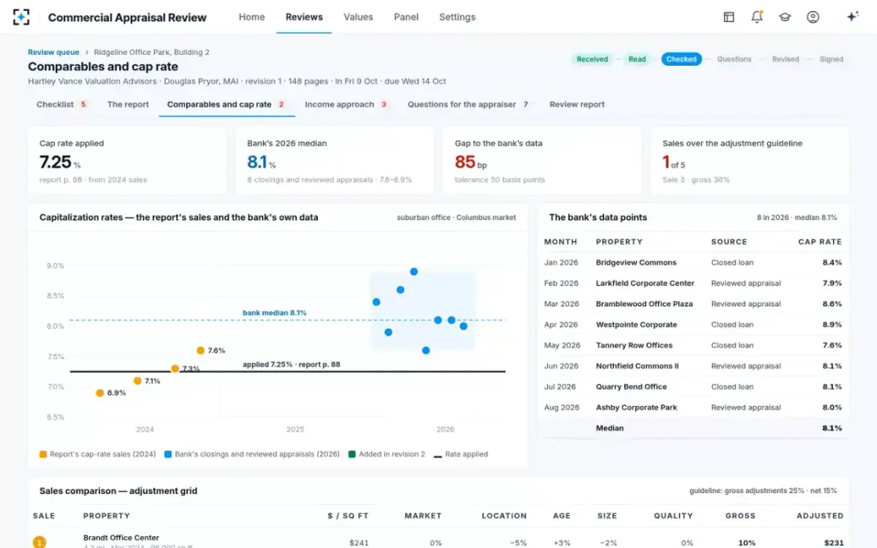Select the Revised status step
877x548 pixels.
click(x=786, y=59)
